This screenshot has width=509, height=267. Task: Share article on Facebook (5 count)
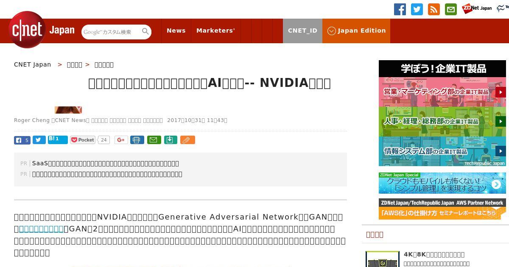[x=22, y=140]
